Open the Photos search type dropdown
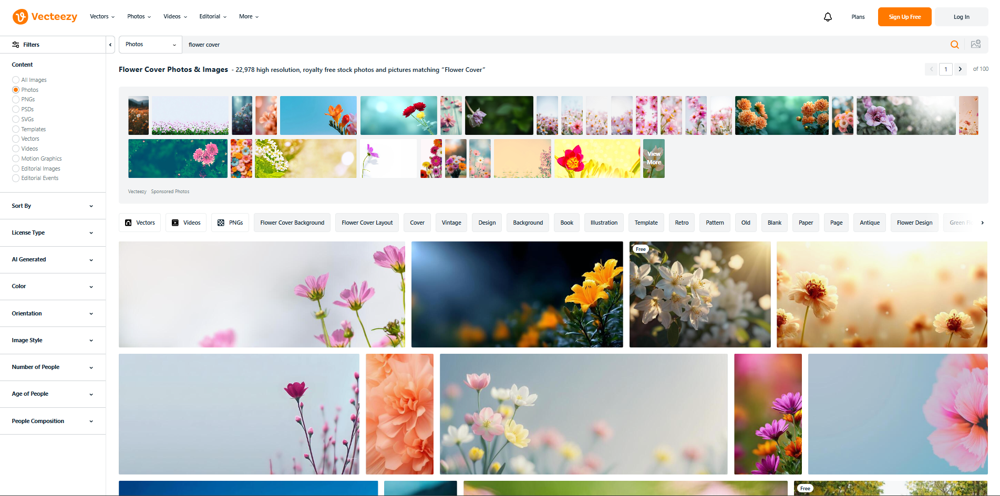This screenshot has height=496, width=1000. pyautogui.click(x=150, y=45)
